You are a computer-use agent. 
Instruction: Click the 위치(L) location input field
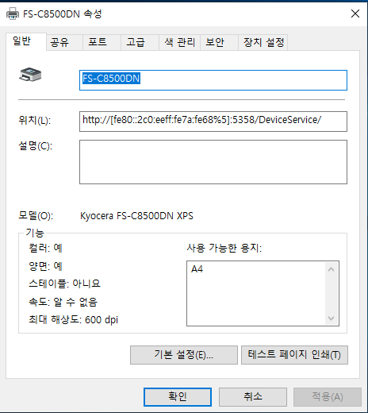[x=213, y=122]
